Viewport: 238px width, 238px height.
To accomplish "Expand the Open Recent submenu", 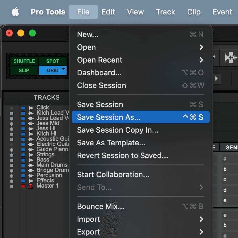I will coord(140,60).
